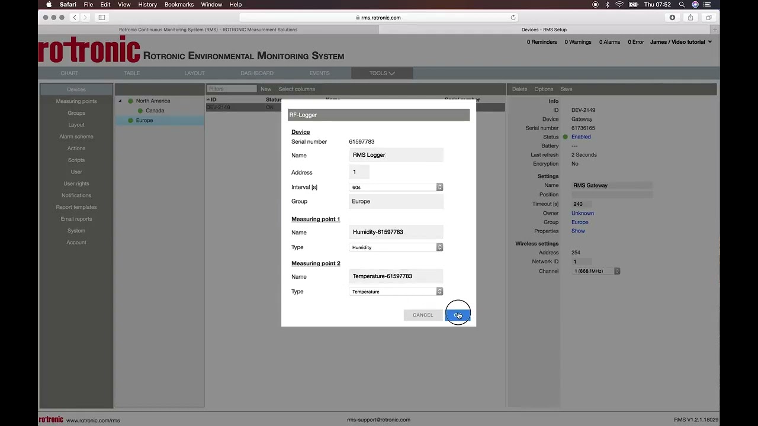Open the Bookmarks menu
This screenshot has height=426, width=758.
click(179, 4)
